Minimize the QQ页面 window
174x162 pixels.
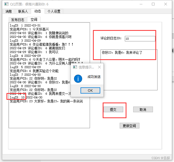point(141,4)
